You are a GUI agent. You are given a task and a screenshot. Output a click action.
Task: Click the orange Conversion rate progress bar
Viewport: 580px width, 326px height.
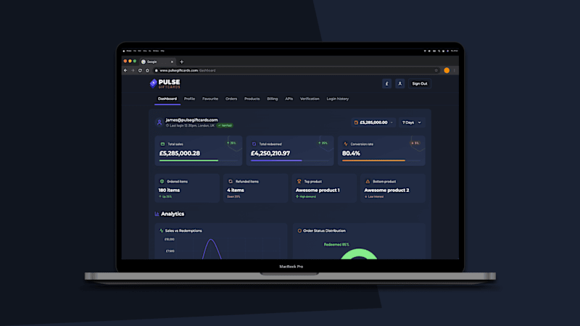click(x=373, y=160)
